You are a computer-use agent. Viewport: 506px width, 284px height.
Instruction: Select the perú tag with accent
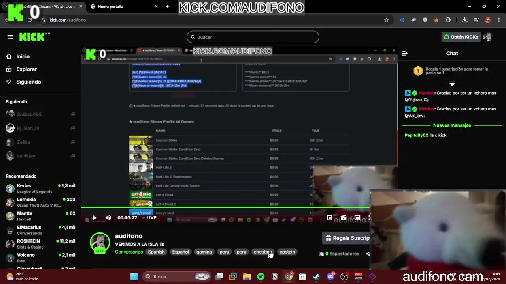click(x=242, y=252)
